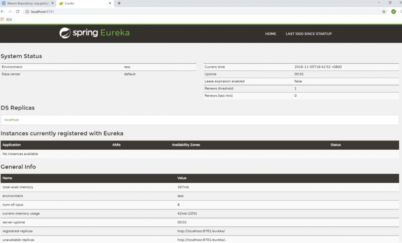Open the green profile avatar
The height and width of the screenshot is (243, 402).
click(394, 12)
